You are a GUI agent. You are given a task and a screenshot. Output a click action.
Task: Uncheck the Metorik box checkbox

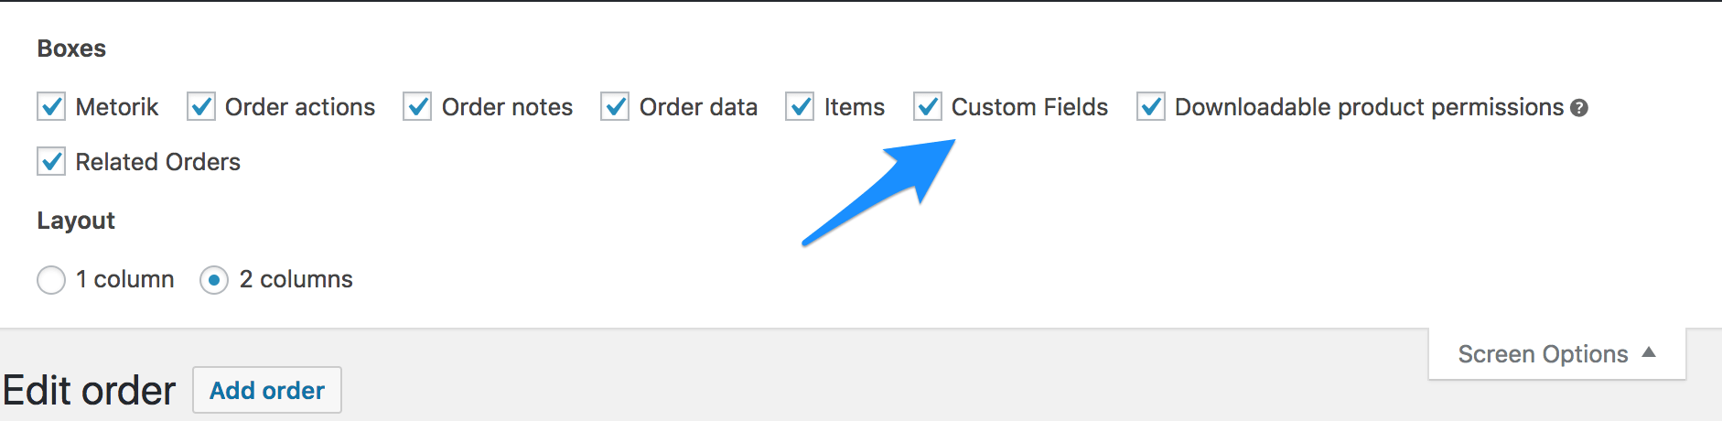51,107
